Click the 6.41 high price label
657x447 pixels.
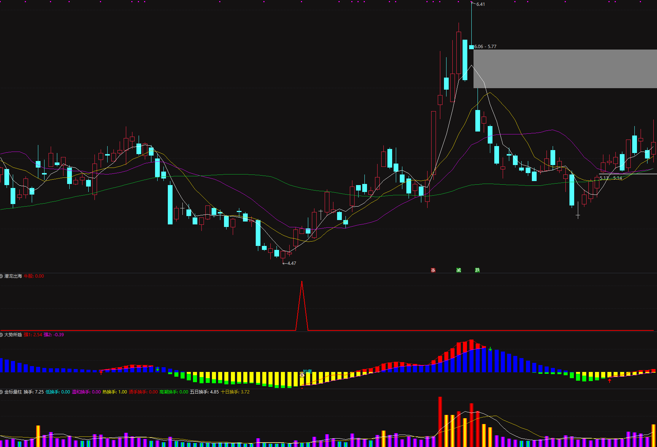coord(480,4)
